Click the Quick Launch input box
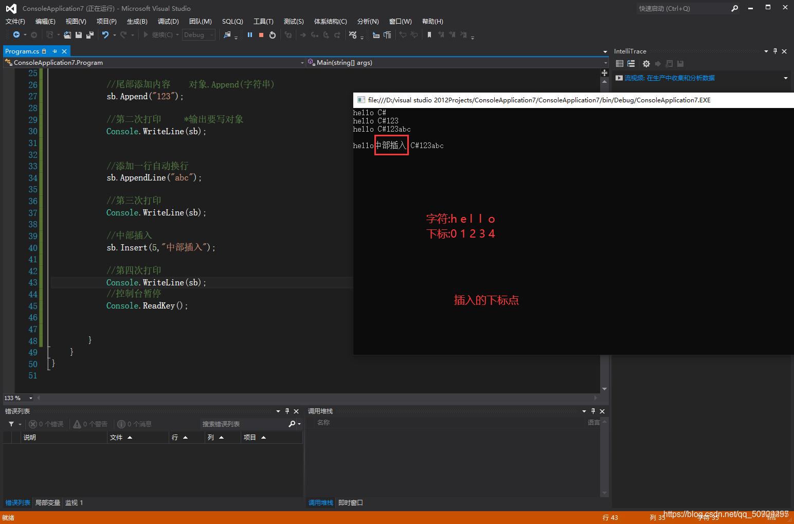Viewport: 794px width, 524px height. coord(683,9)
